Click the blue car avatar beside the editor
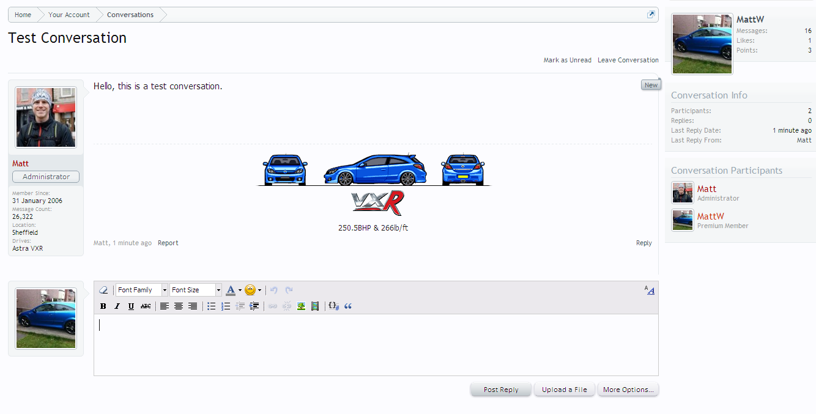The width and height of the screenshot is (816, 414). coord(46,319)
